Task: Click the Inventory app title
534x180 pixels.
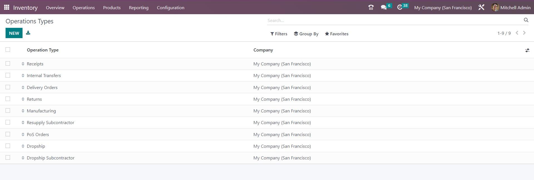Action: coord(25,8)
